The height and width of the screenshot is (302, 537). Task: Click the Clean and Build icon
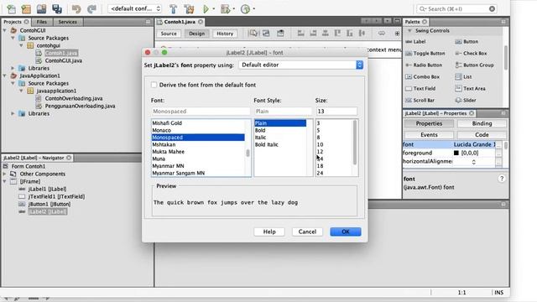[x=189, y=9]
